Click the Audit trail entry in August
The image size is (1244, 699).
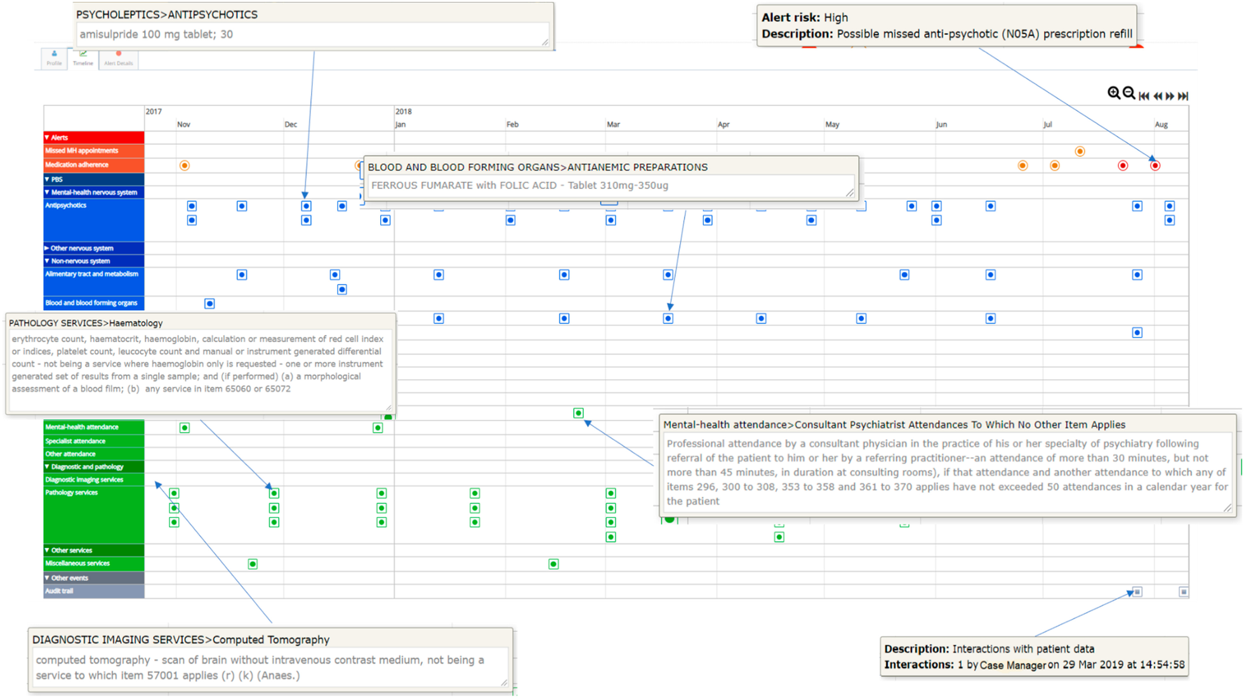click(1184, 592)
